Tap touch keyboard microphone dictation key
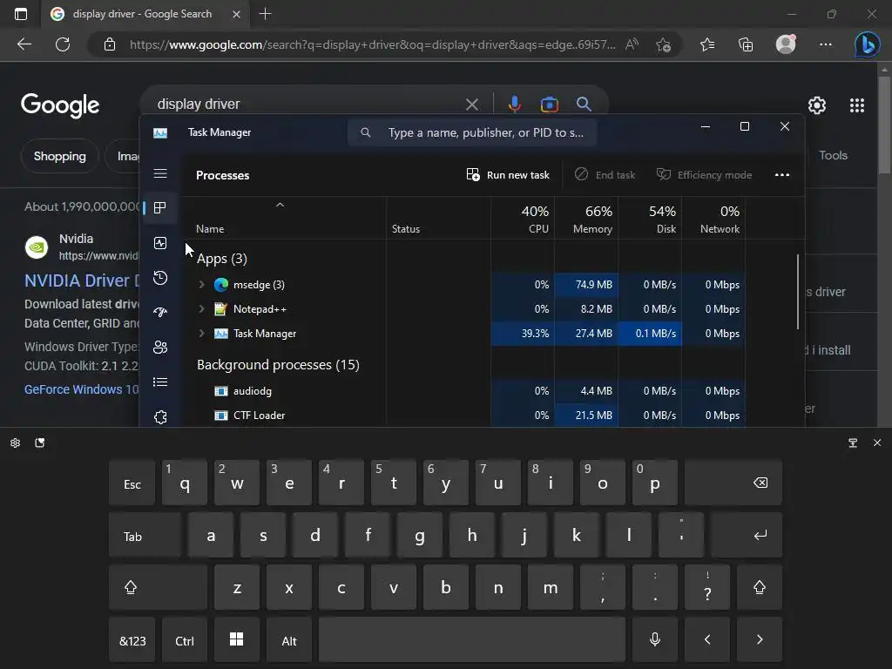This screenshot has height=669, width=892. coord(655,640)
